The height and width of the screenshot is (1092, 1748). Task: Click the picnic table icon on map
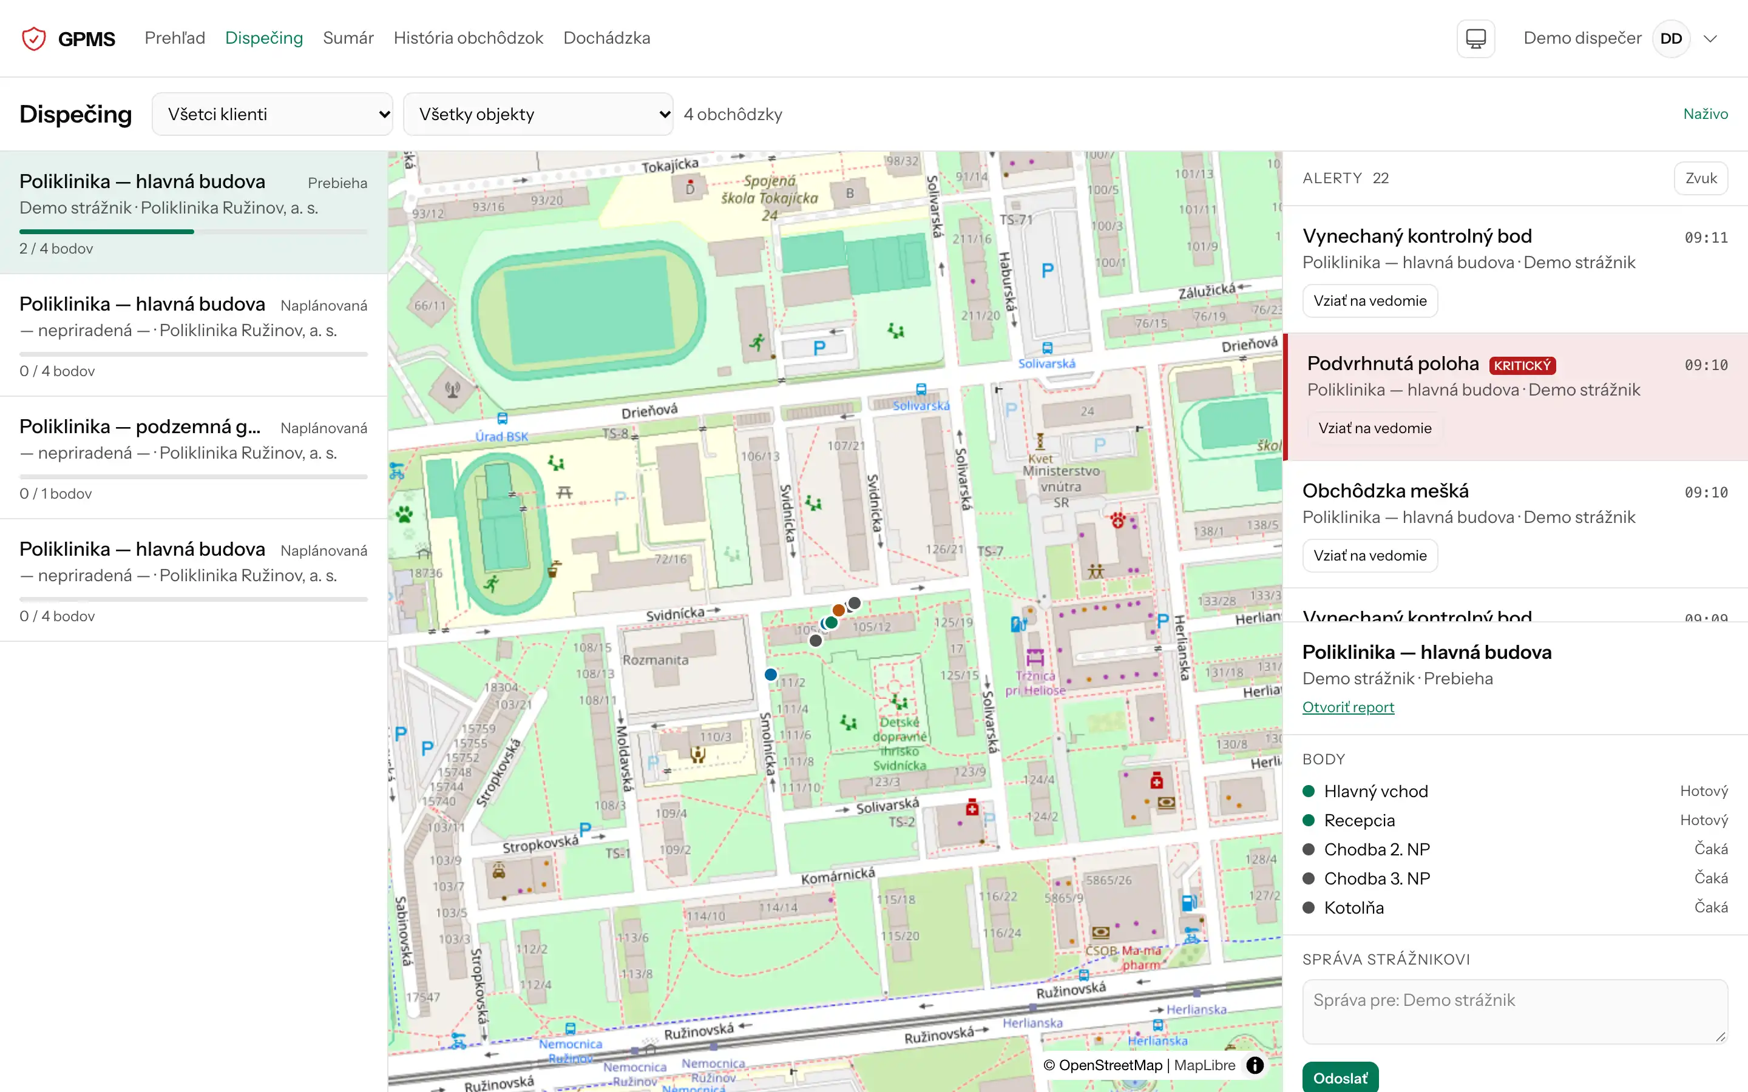564,493
